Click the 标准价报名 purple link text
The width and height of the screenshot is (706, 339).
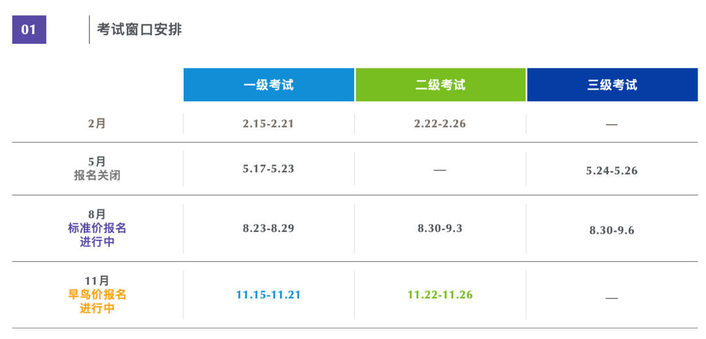[x=97, y=228]
